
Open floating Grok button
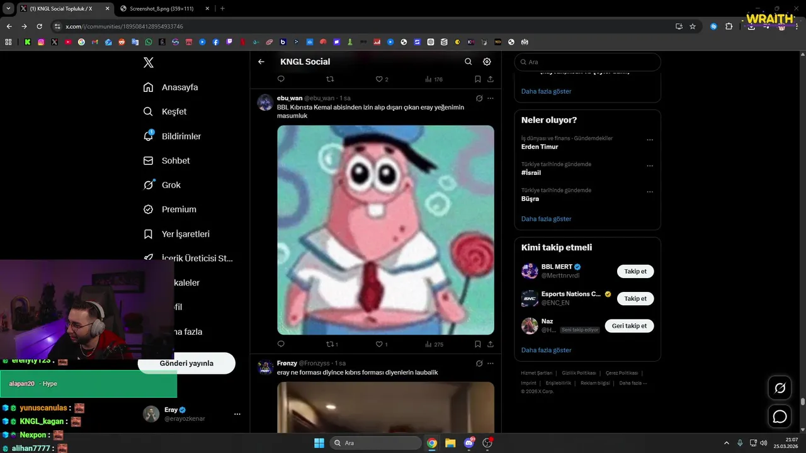tap(780, 388)
